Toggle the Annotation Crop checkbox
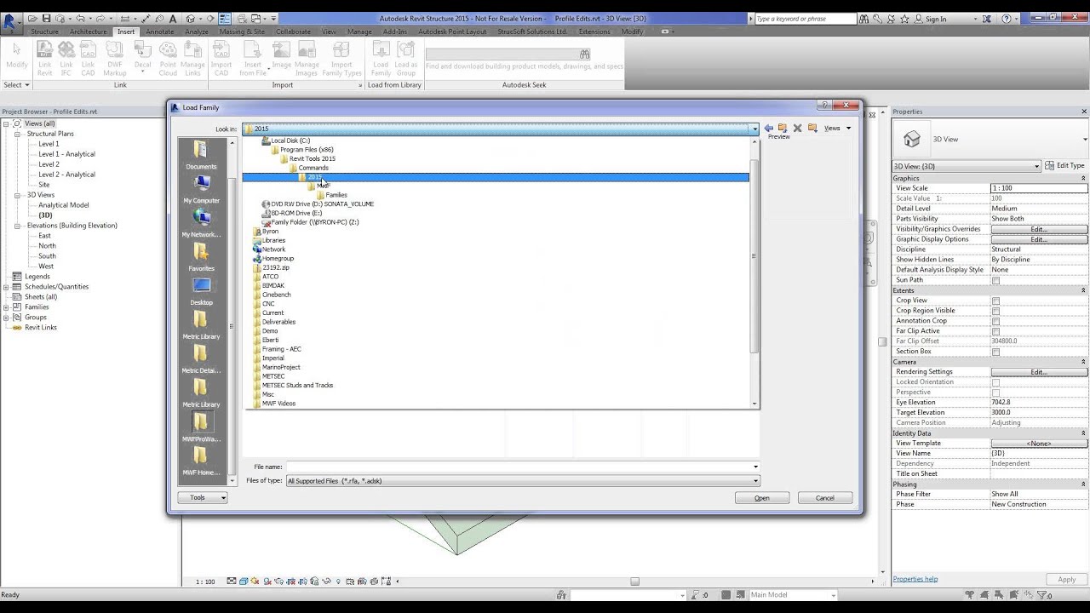Viewport: 1090px width, 613px height. 995,321
